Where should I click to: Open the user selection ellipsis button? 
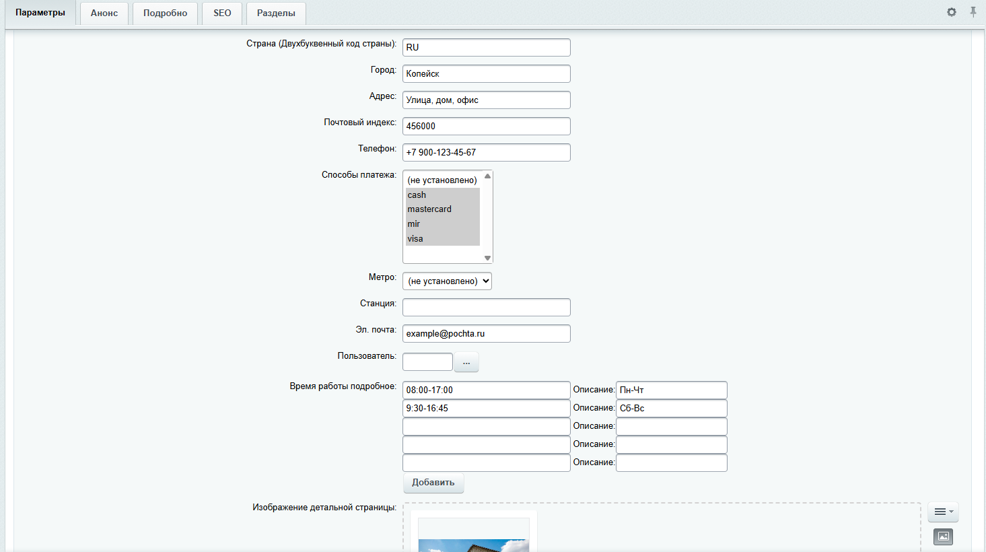point(466,362)
